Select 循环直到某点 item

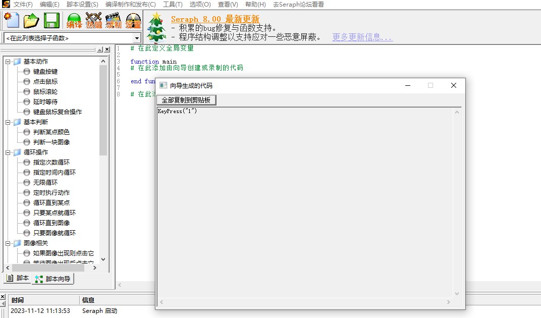pos(51,203)
